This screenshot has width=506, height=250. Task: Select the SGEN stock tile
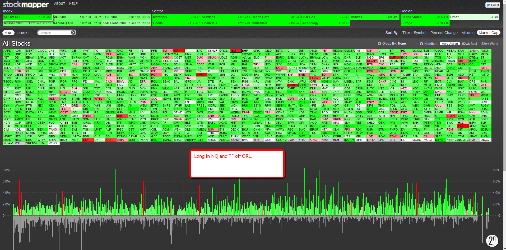(x=451, y=116)
